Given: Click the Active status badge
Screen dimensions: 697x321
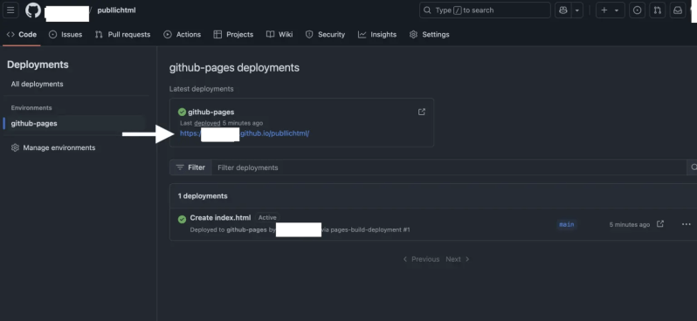Looking at the screenshot, I should click(267, 217).
